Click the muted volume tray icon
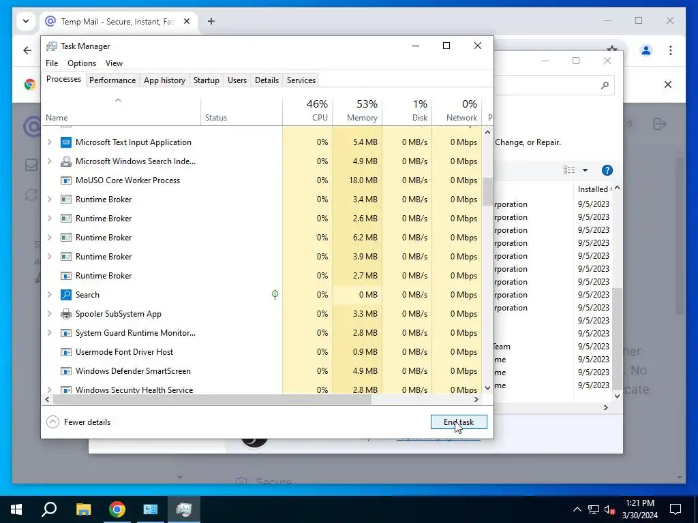The height and width of the screenshot is (523, 698). (x=610, y=509)
